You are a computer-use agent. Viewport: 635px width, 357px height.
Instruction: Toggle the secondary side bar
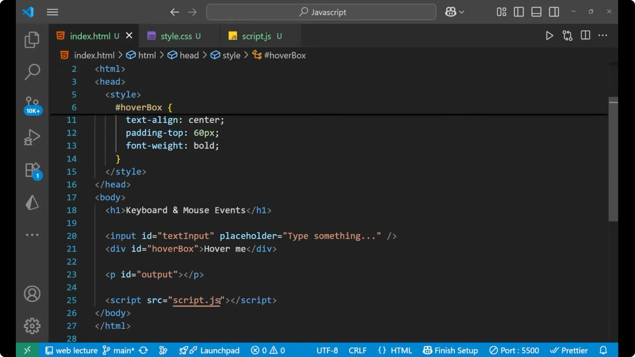(x=554, y=12)
